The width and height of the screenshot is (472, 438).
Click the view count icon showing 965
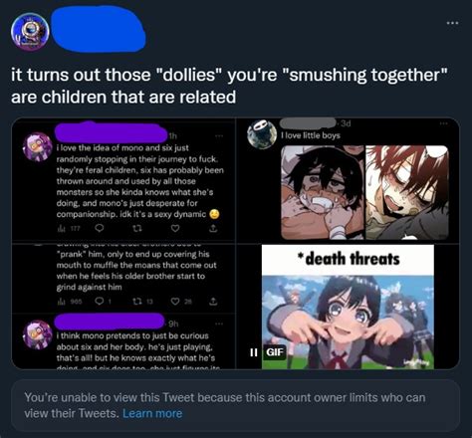62,302
